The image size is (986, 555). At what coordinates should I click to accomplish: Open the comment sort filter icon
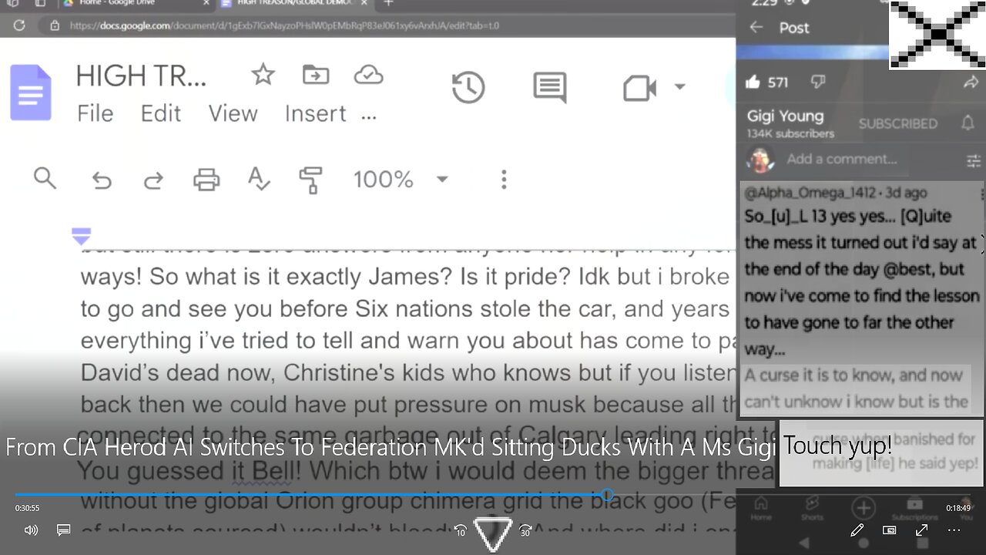pos(973,161)
